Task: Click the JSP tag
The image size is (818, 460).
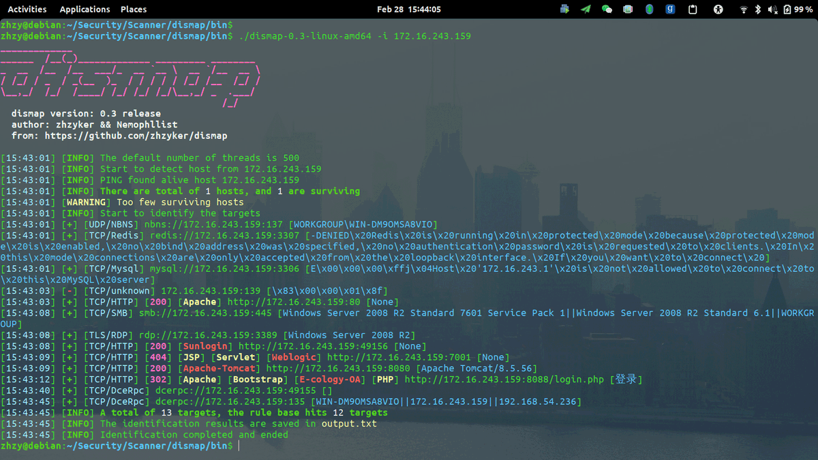Action: [192, 357]
